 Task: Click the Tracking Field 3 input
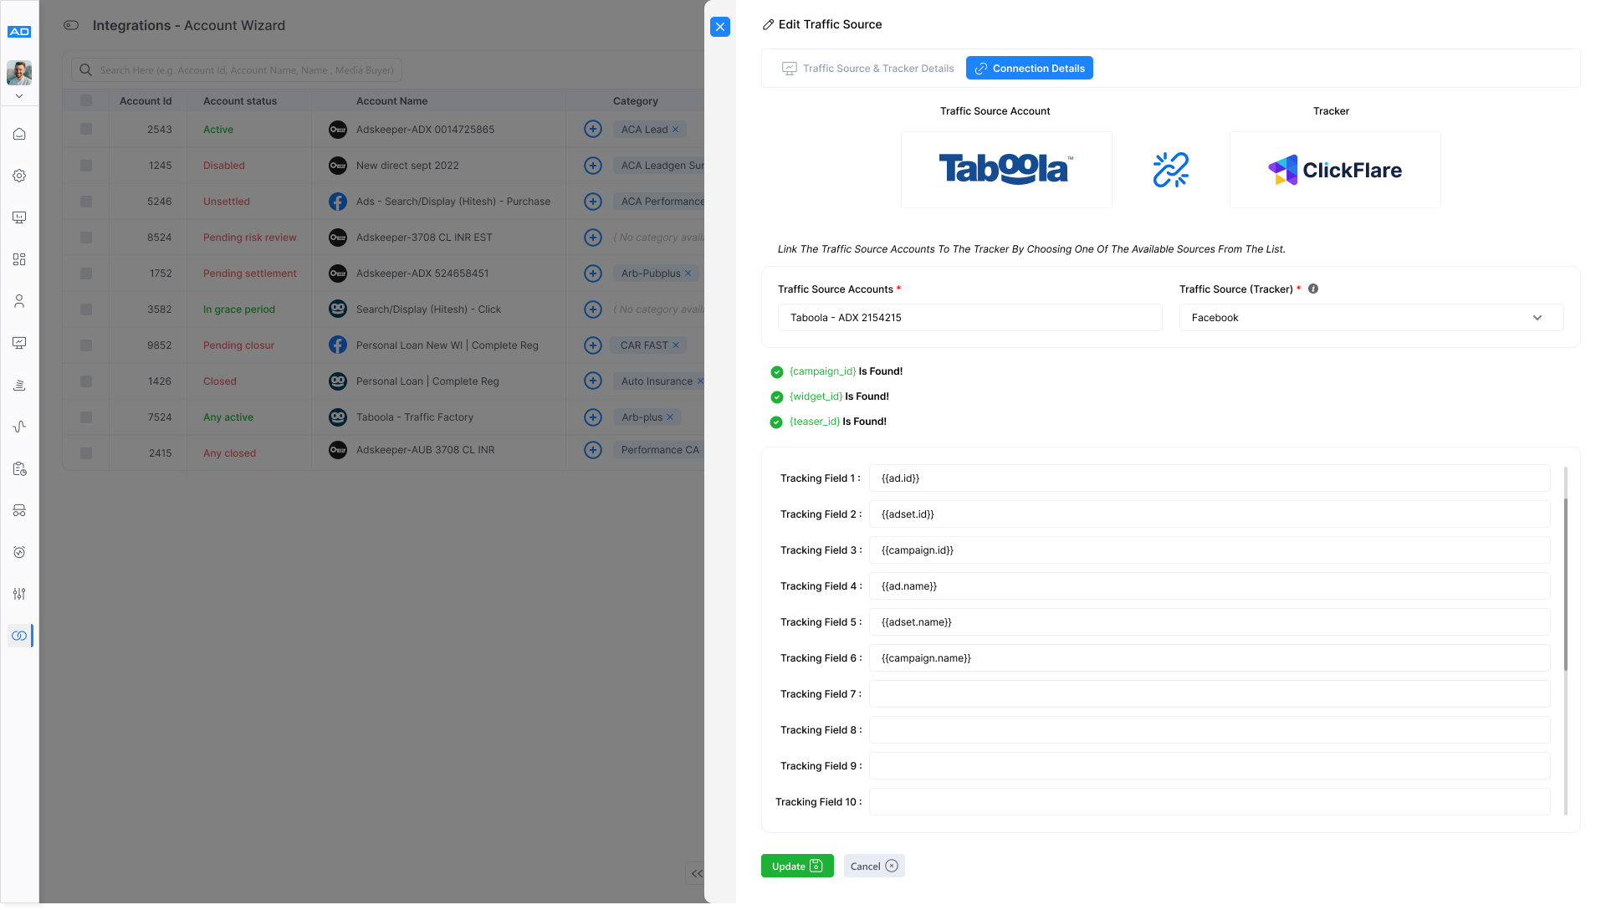(x=1210, y=550)
